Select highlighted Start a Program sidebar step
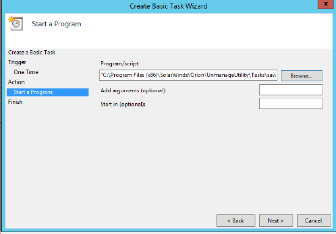This screenshot has height=234, width=336. click(x=48, y=92)
